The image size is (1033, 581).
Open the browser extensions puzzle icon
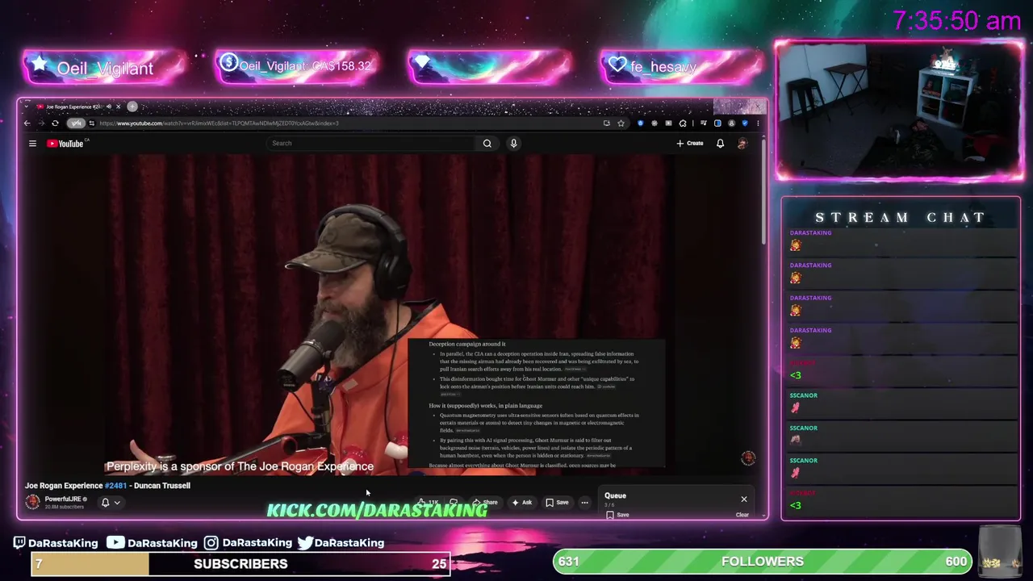coord(683,123)
